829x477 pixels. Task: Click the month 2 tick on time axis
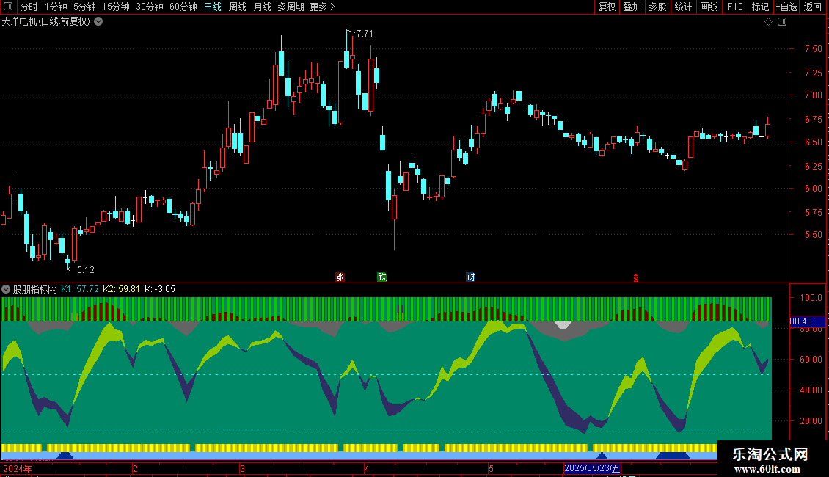click(x=135, y=469)
